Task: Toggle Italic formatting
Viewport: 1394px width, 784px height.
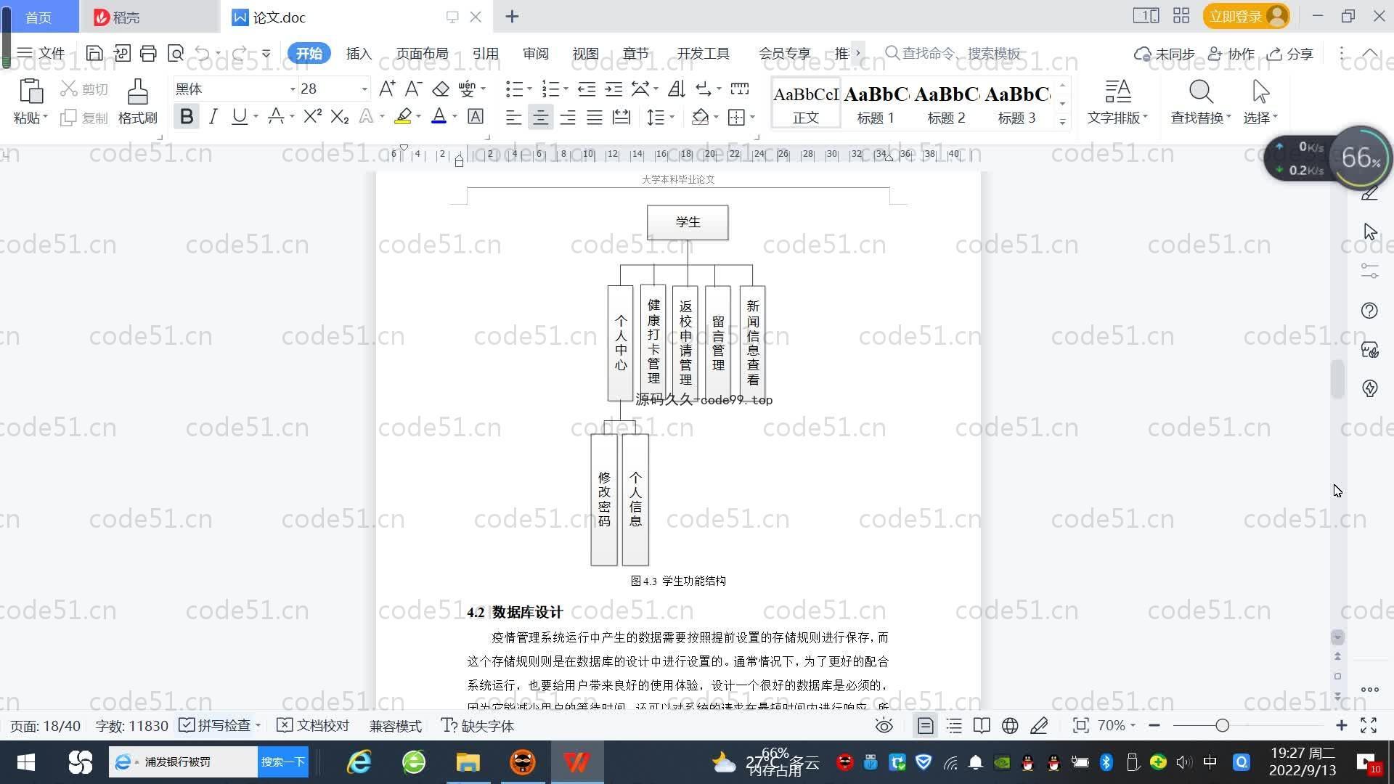Action: pos(213,116)
